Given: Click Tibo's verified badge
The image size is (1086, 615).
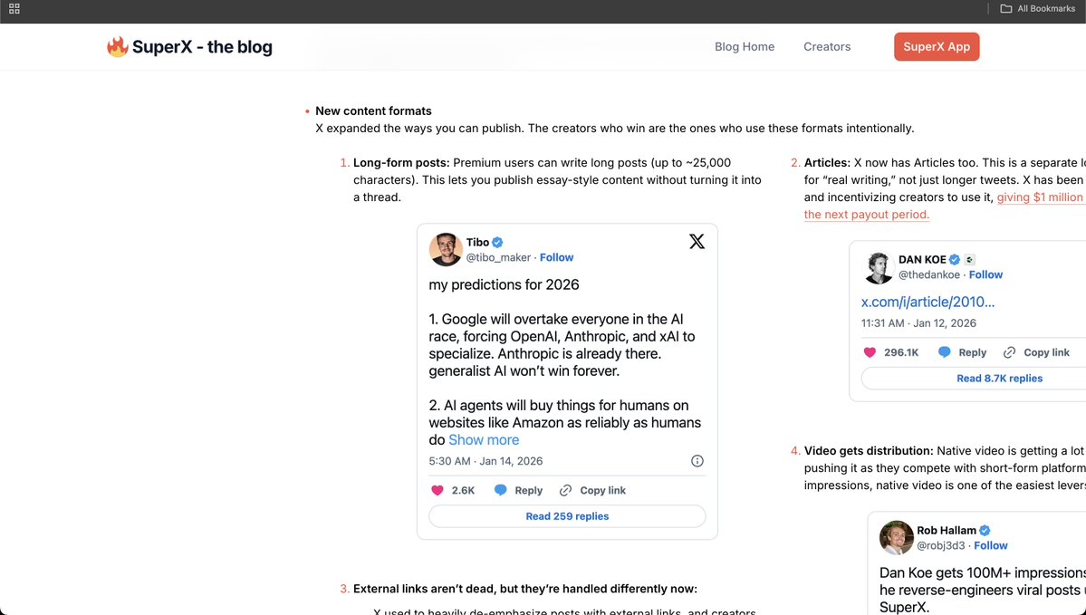Looking at the screenshot, I should (497, 243).
